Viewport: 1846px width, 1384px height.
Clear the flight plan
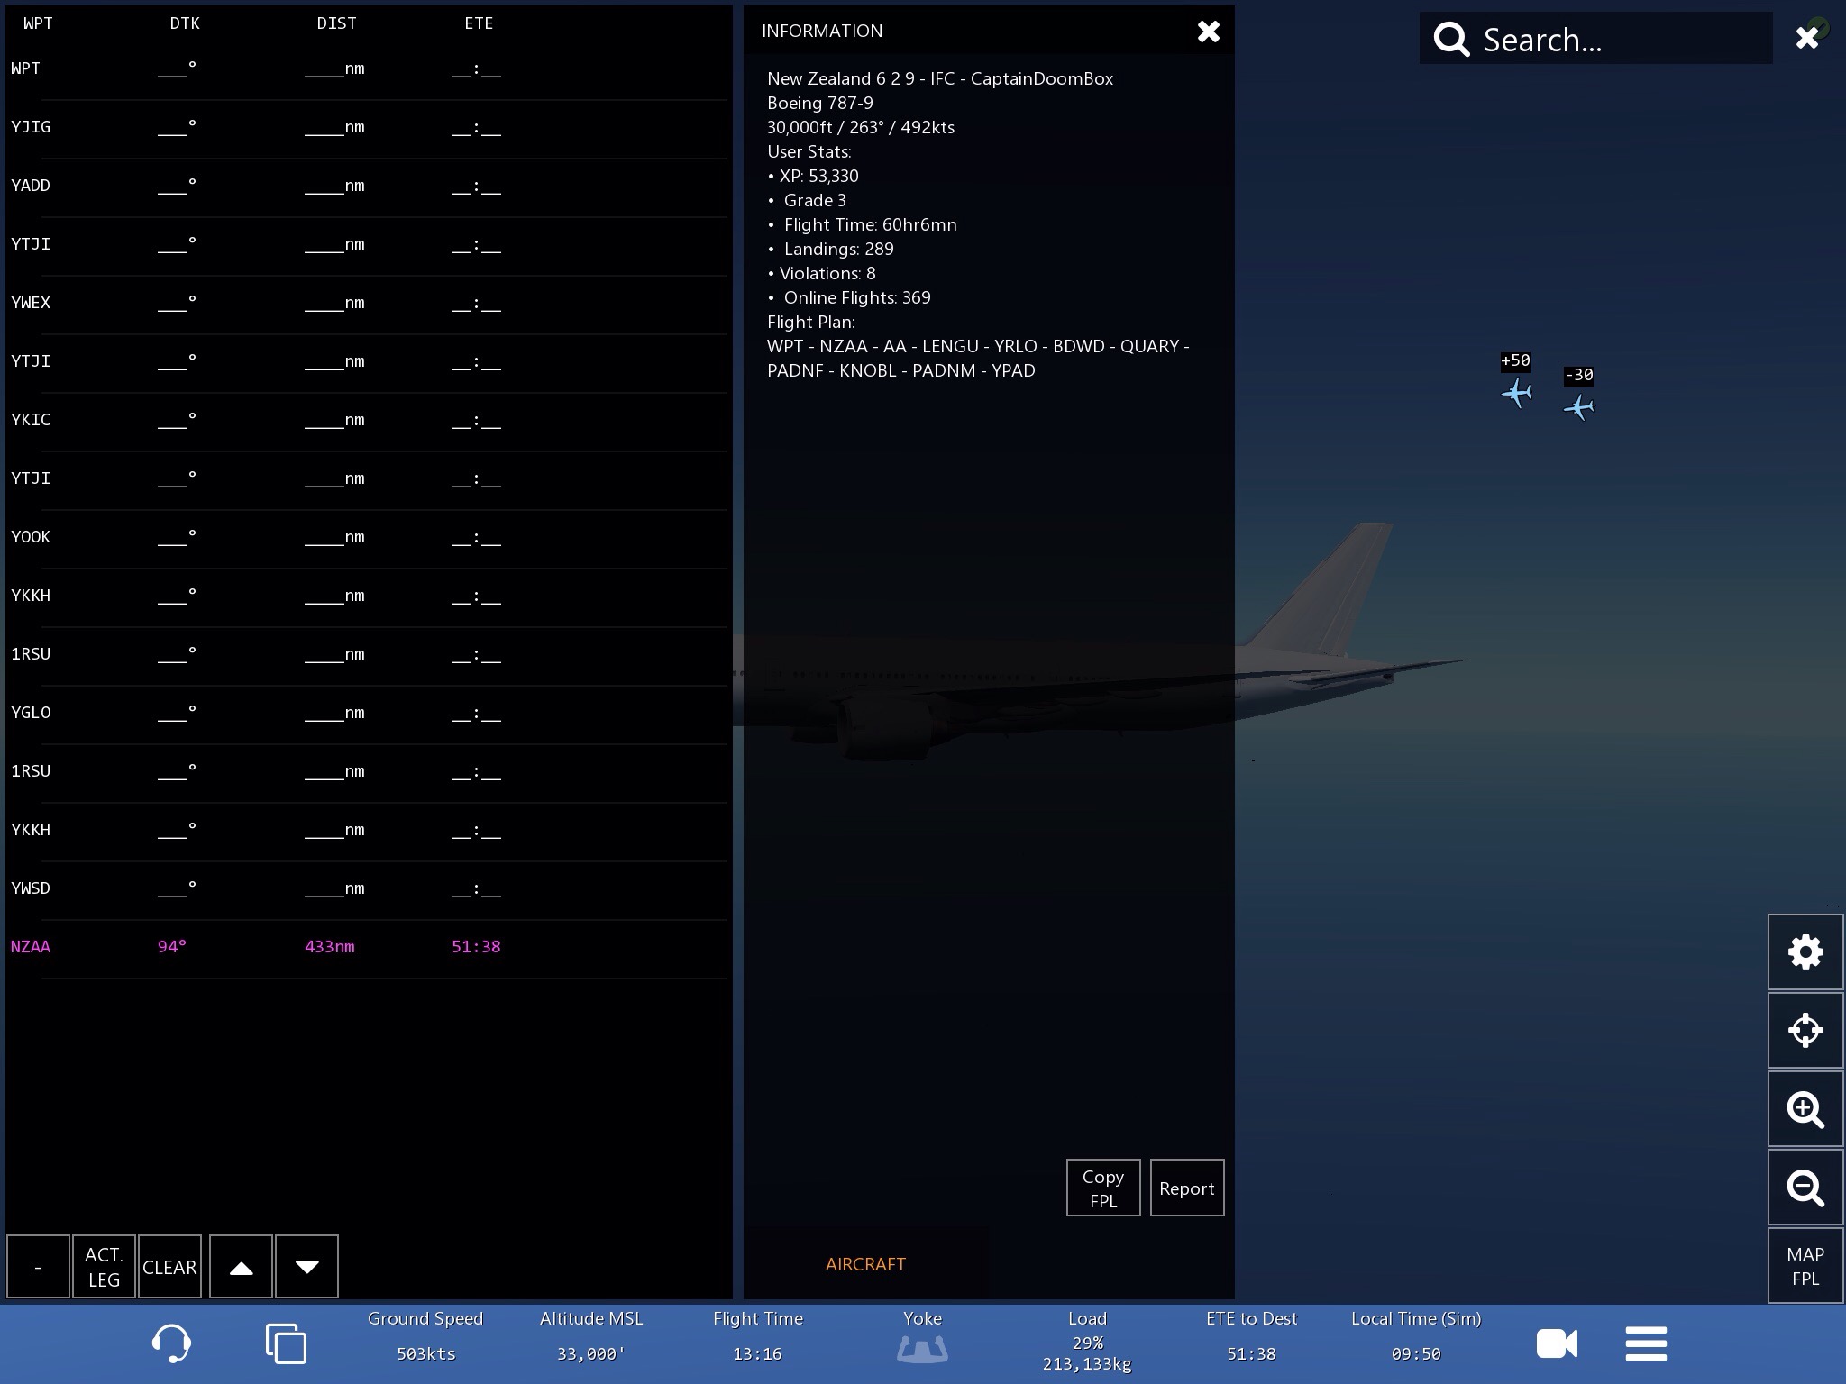click(x=169, y=1267)
